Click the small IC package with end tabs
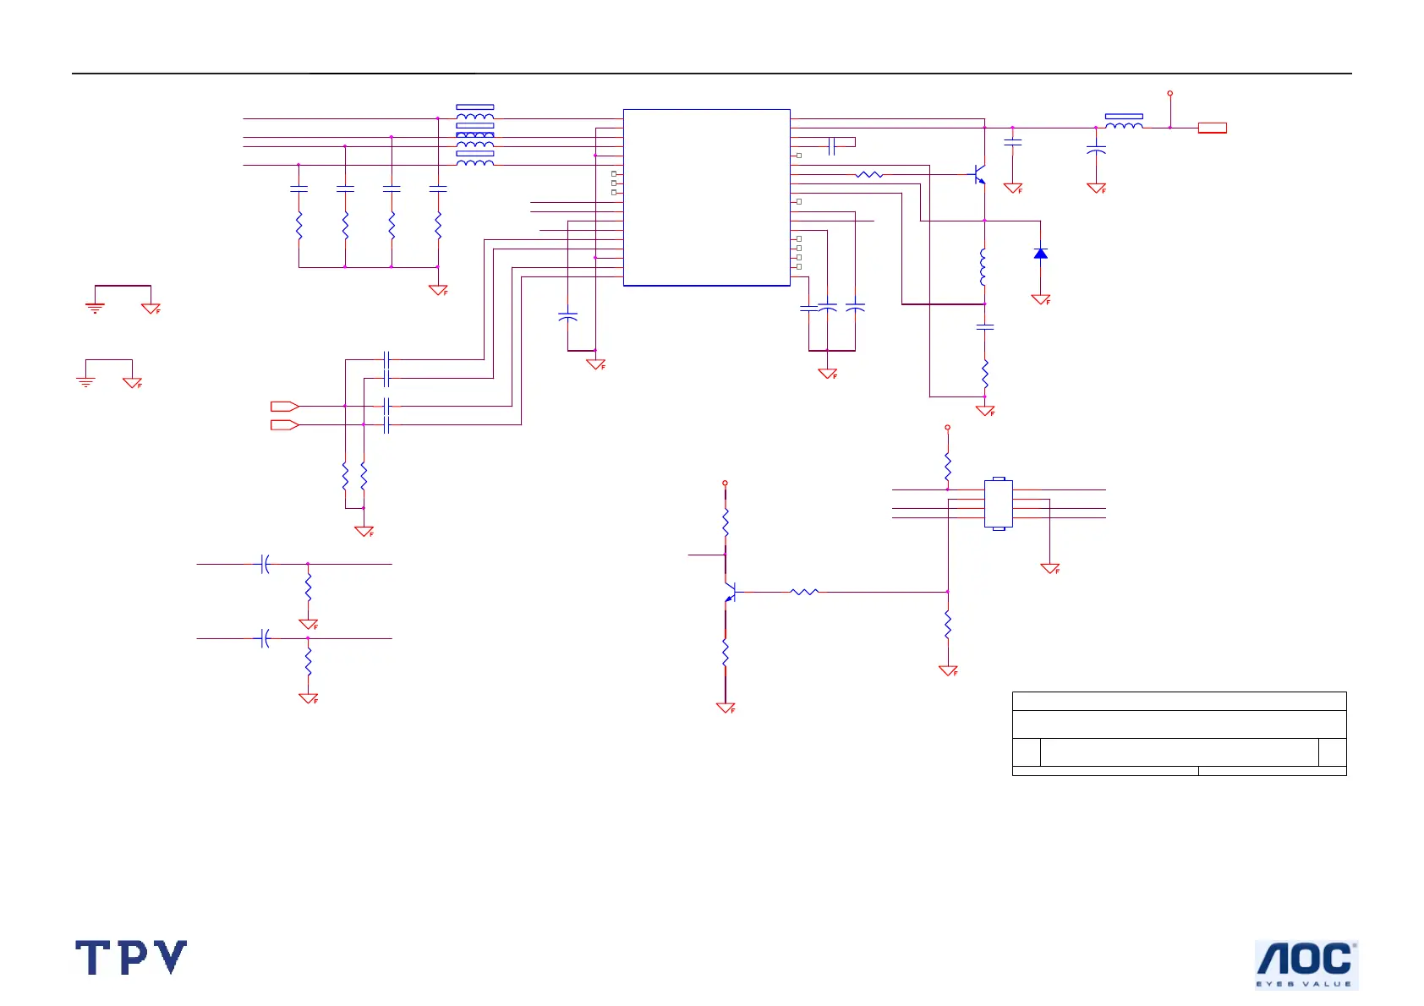 tap(999, 504)
